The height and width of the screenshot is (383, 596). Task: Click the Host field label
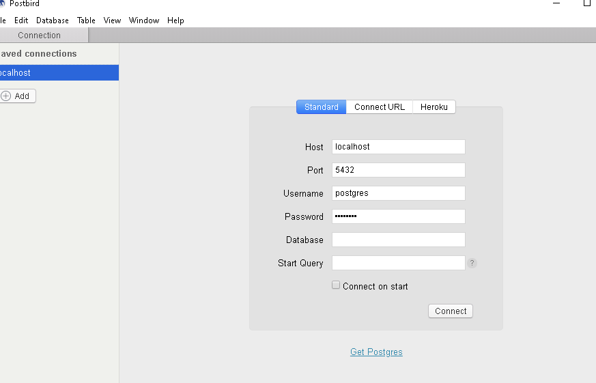[x=314, y=147]
